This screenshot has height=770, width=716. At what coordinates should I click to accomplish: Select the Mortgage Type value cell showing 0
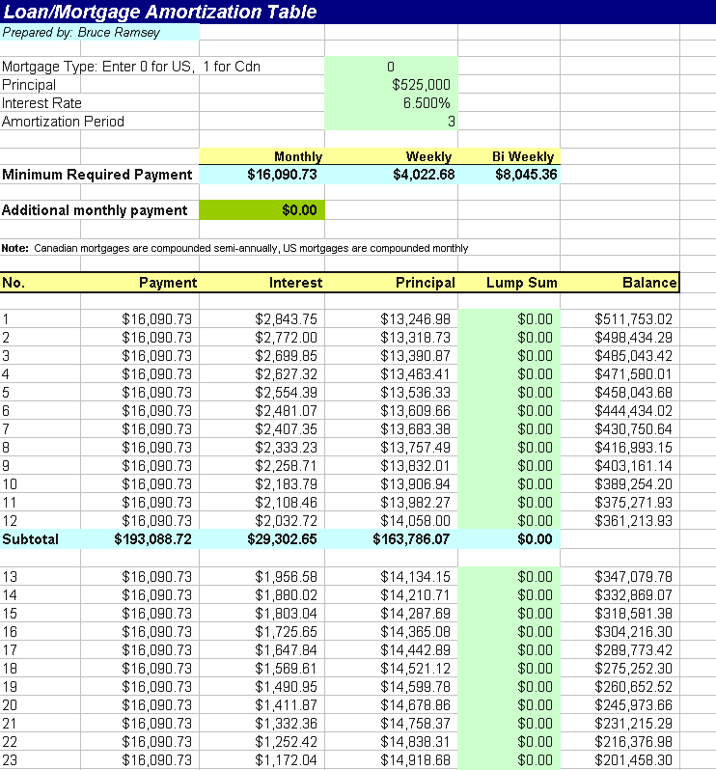pos(391,66)
